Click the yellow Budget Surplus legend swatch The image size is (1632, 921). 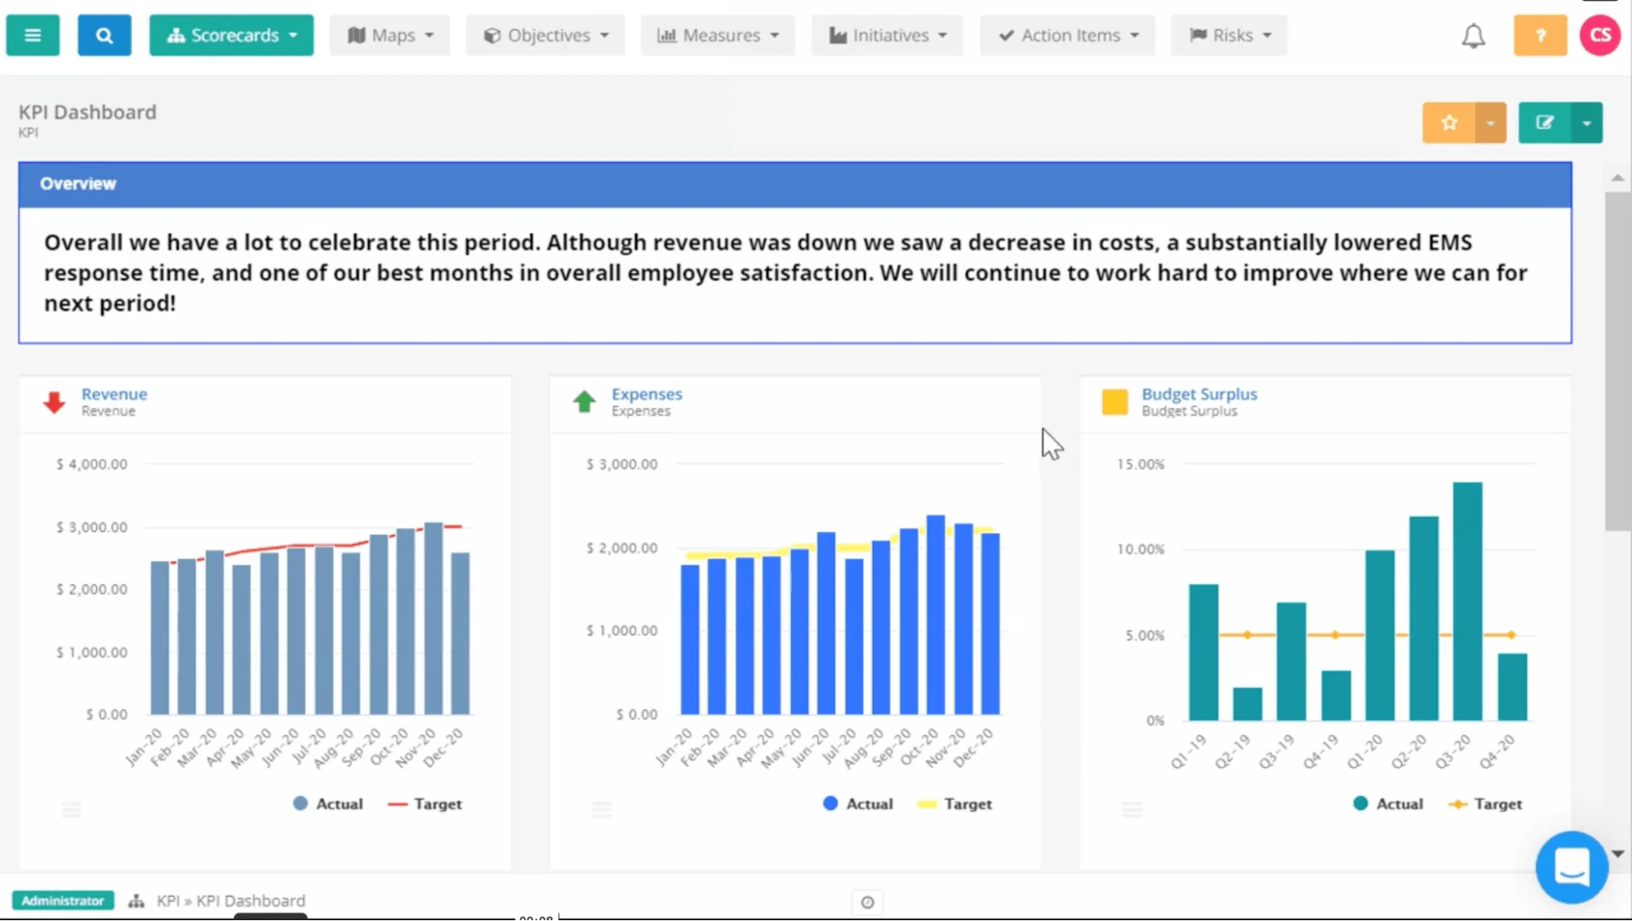[1114, 401]
